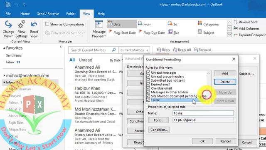This screenshot has width=266, height=150.
Task: Click Reply All in reading pane
Action: click(182, 50)
